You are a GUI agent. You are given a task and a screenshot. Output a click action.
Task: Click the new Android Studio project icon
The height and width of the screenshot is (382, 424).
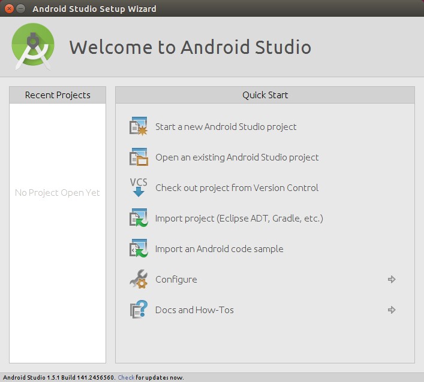[139, 126]
